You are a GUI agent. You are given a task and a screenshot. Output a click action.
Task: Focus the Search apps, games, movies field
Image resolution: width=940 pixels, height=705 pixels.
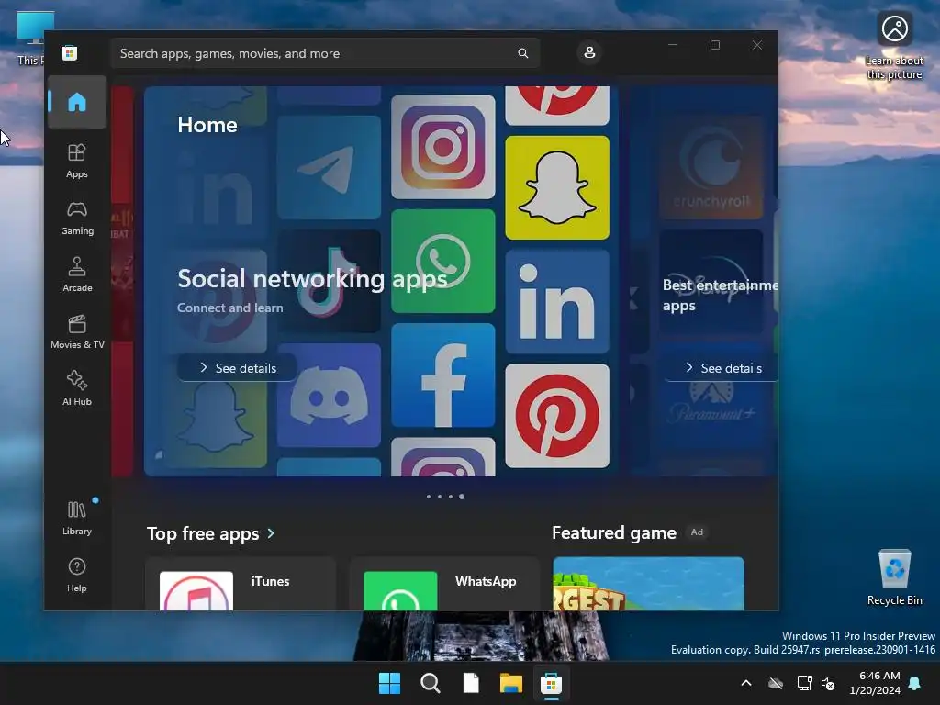pyautogui.click(x=325, y=53)
